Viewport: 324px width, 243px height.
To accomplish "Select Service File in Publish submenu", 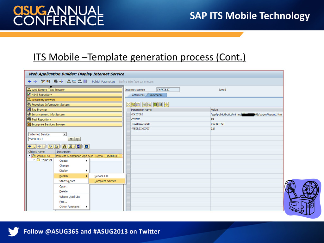I will [107, 176].
